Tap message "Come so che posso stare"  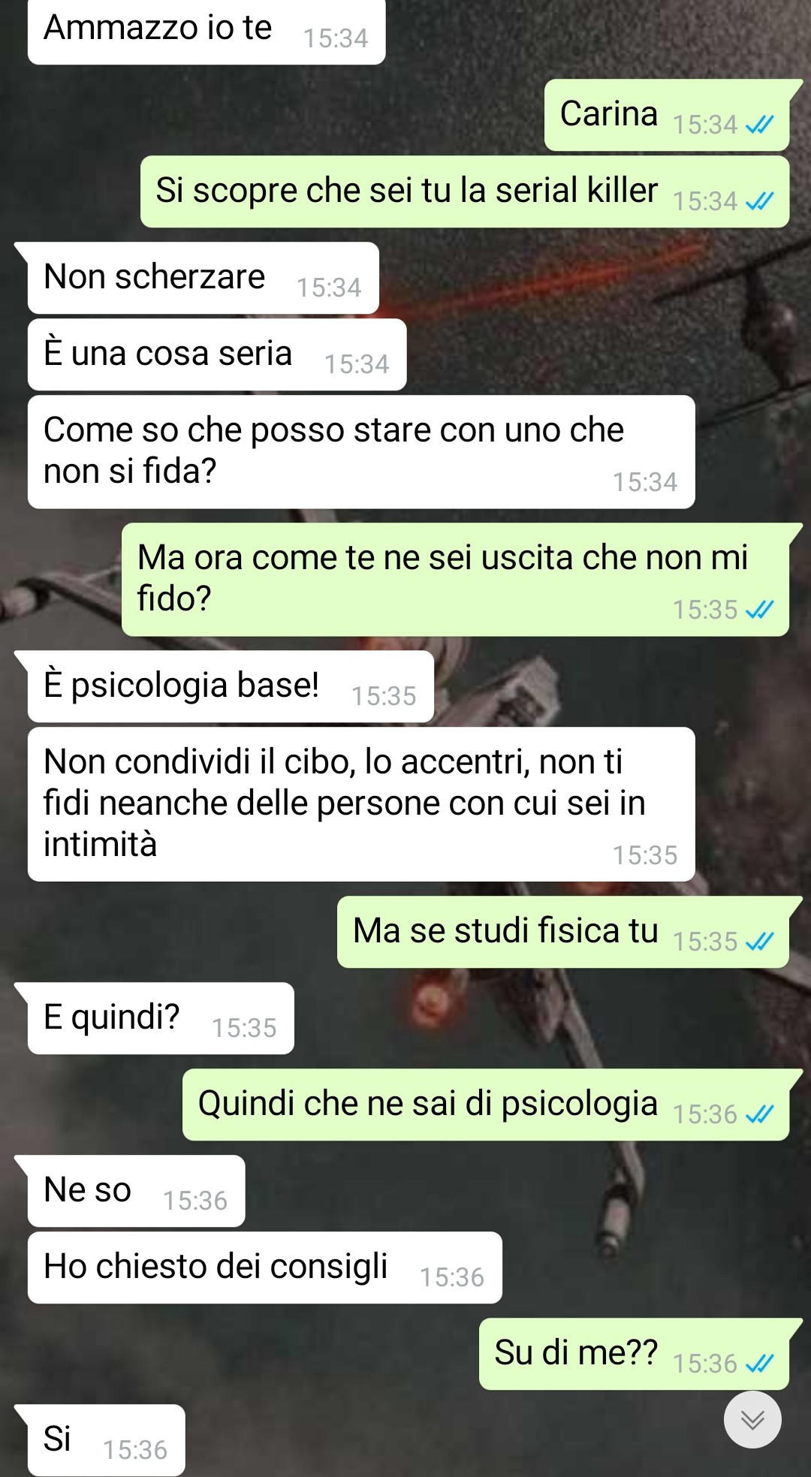(361, 452)
